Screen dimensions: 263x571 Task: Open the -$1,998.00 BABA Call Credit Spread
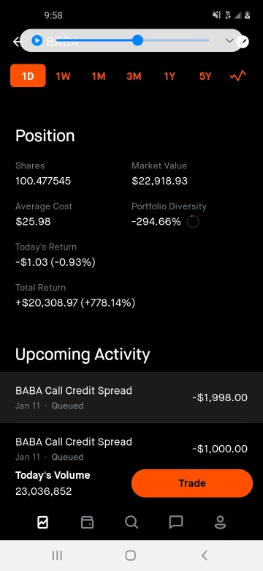[x=131, y=398]
